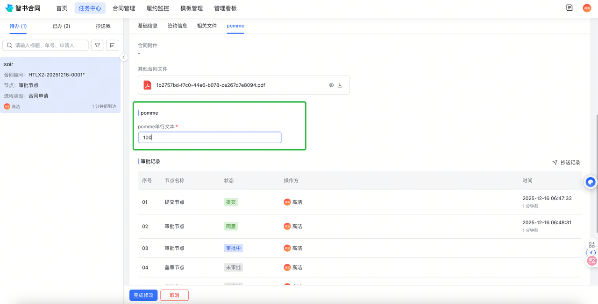
Task: Switch to the 抄送我 tab
Action: (104, 26)
